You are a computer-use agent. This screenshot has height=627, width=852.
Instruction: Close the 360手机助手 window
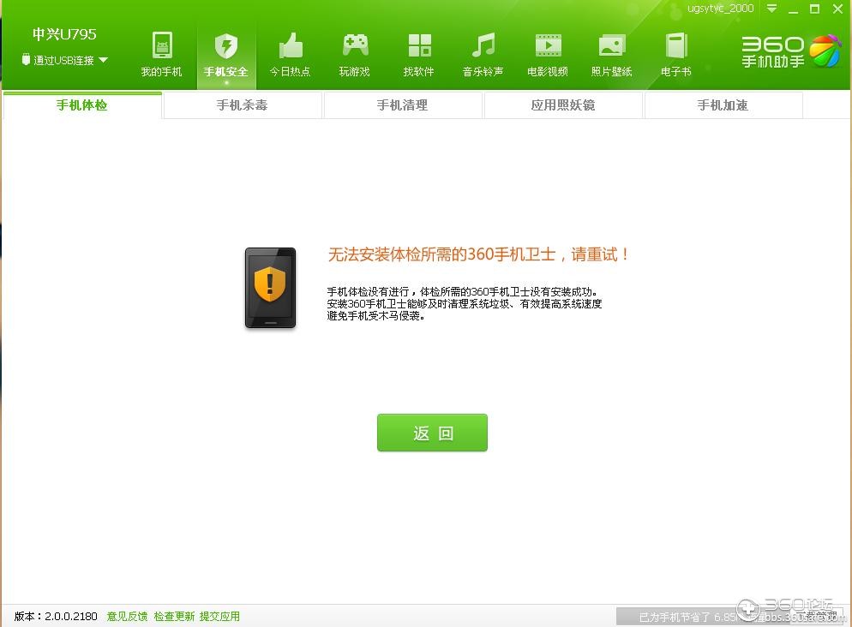click(837, 9)
